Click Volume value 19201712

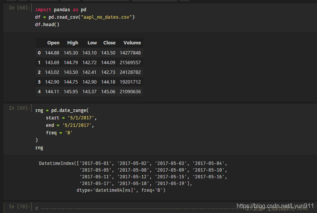pos(130,82)
